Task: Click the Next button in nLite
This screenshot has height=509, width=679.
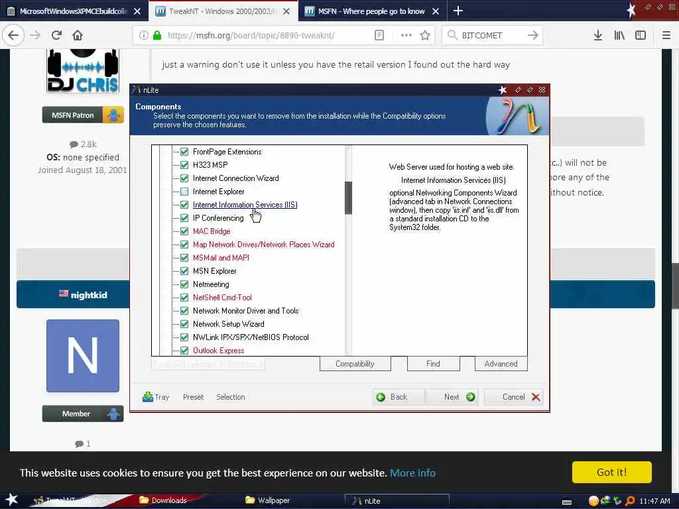Action: point(452,397)
